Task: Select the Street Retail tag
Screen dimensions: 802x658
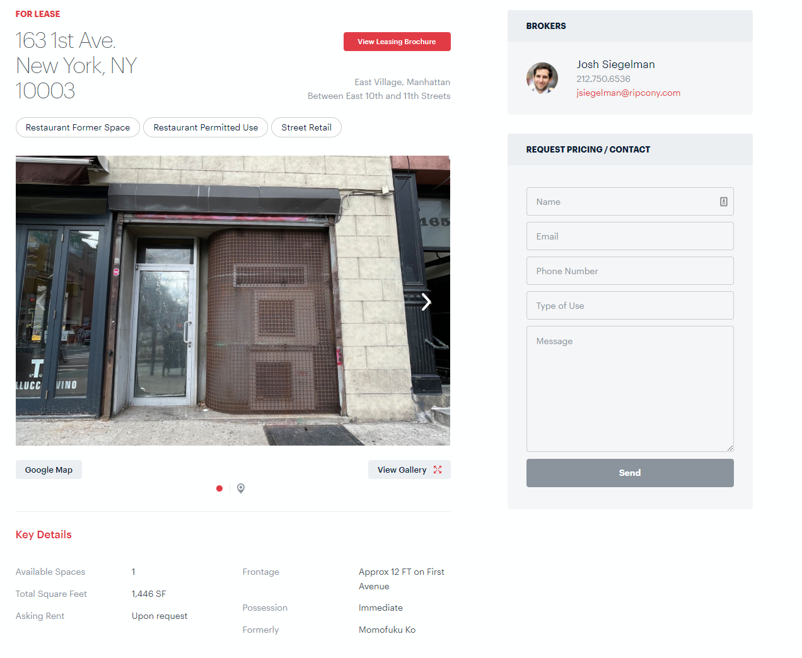Action: click(306, 127)
